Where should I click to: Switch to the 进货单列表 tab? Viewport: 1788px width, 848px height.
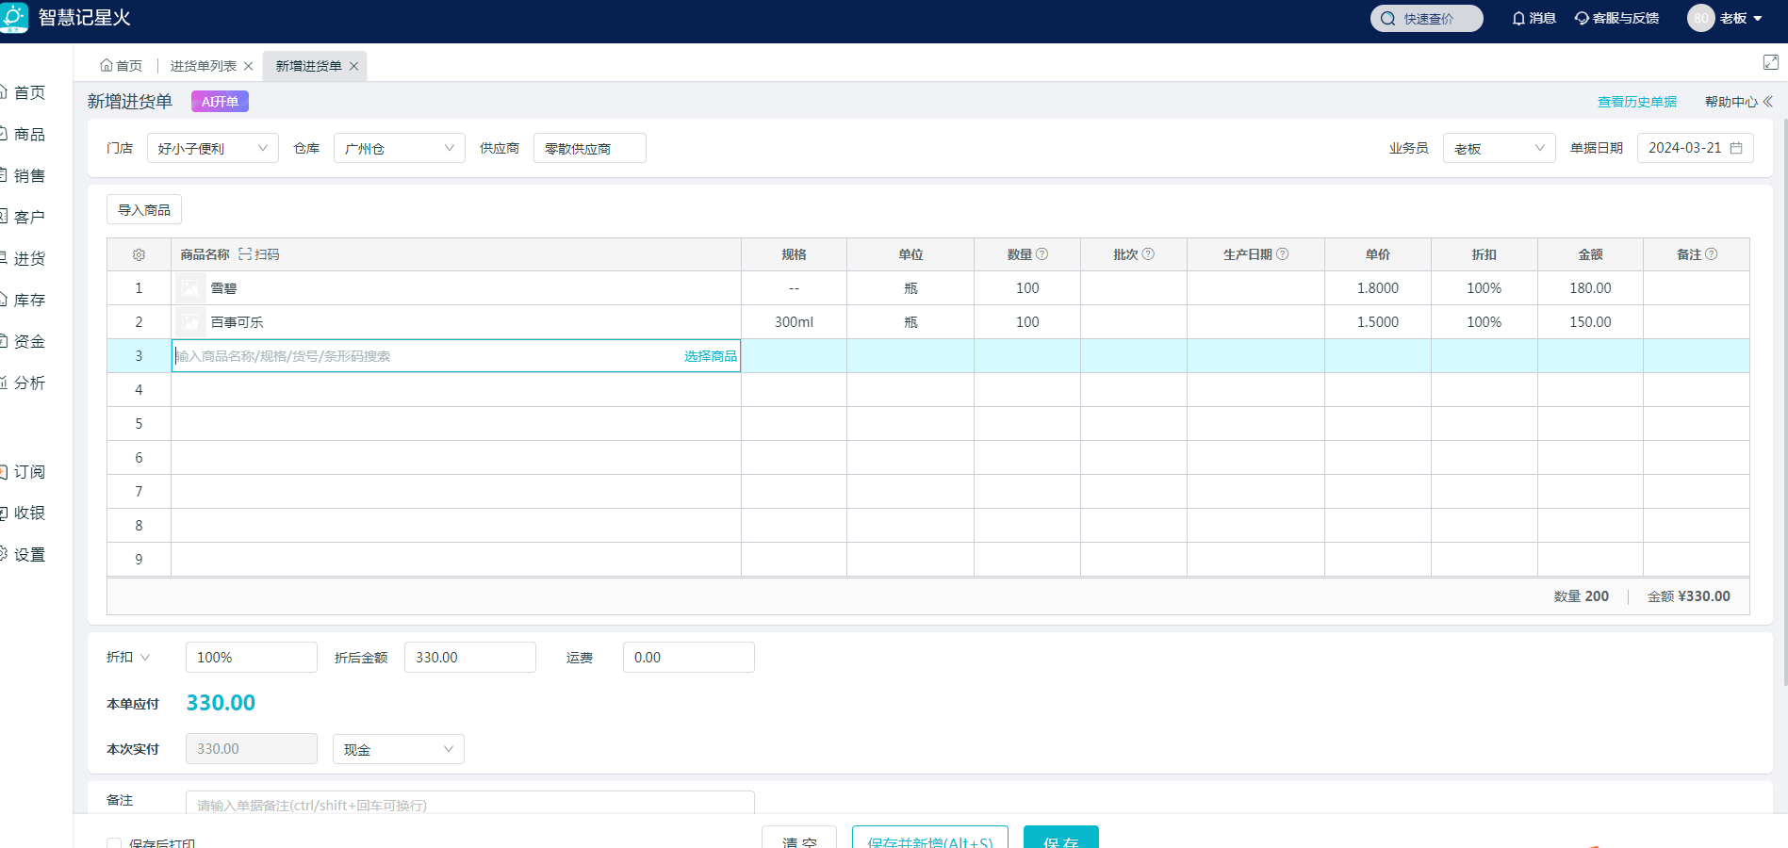[204, 66]
